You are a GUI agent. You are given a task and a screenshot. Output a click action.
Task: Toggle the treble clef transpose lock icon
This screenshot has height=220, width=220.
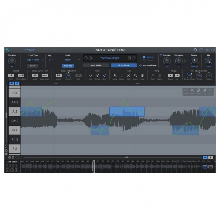coord(185,61)
